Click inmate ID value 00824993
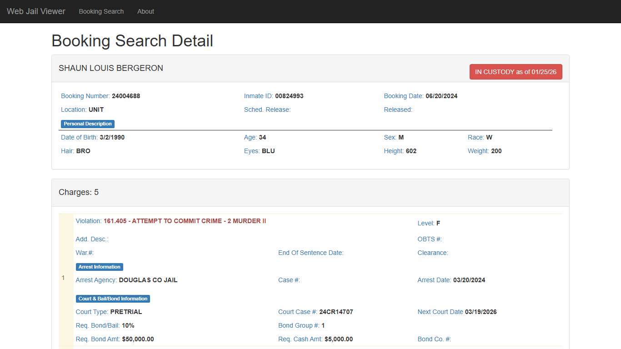Image resolution: width=621 pixels, height=349 pixels. [x=289, y=96]
